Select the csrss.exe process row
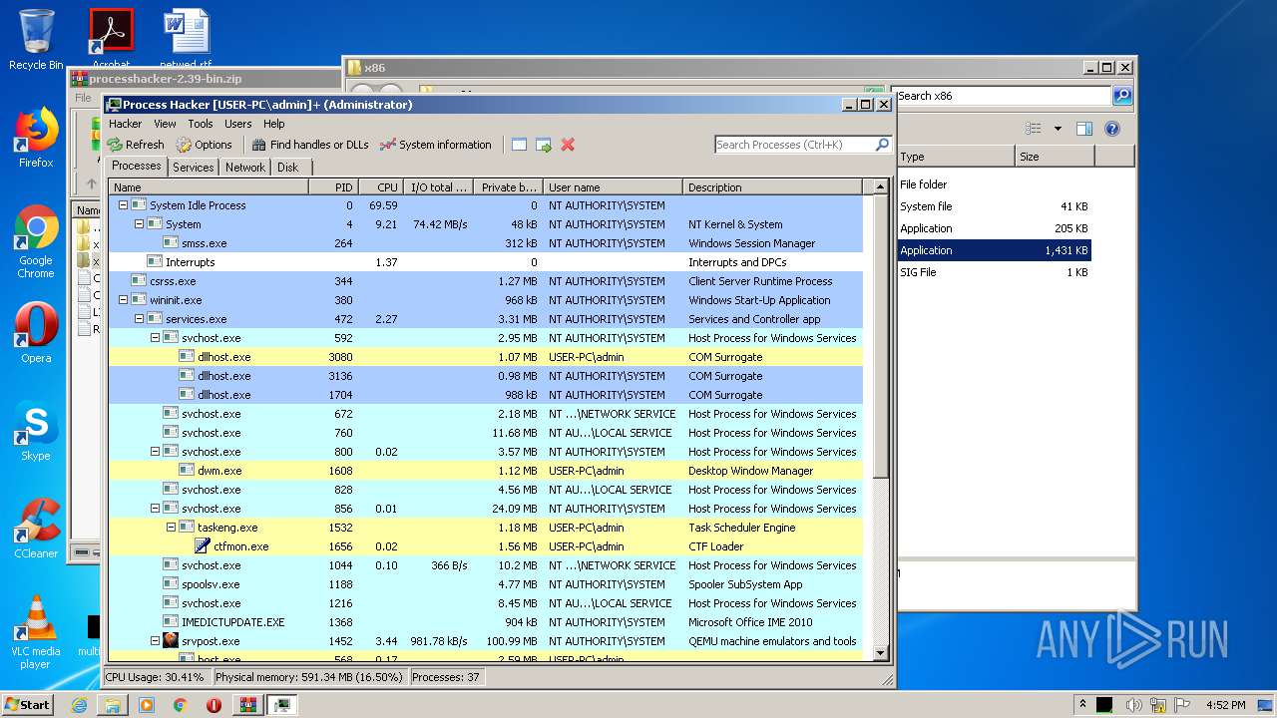 point(485,281)
